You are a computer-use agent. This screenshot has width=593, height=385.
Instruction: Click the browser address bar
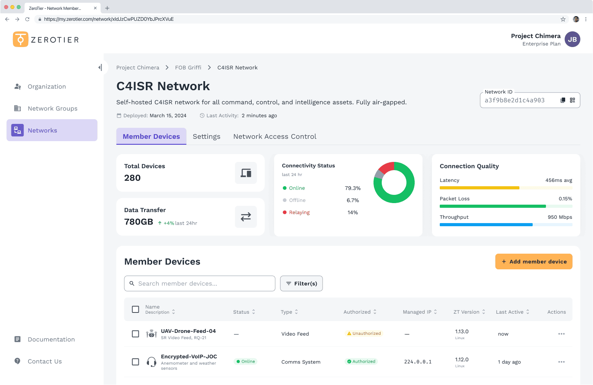(x=302, y=19)
